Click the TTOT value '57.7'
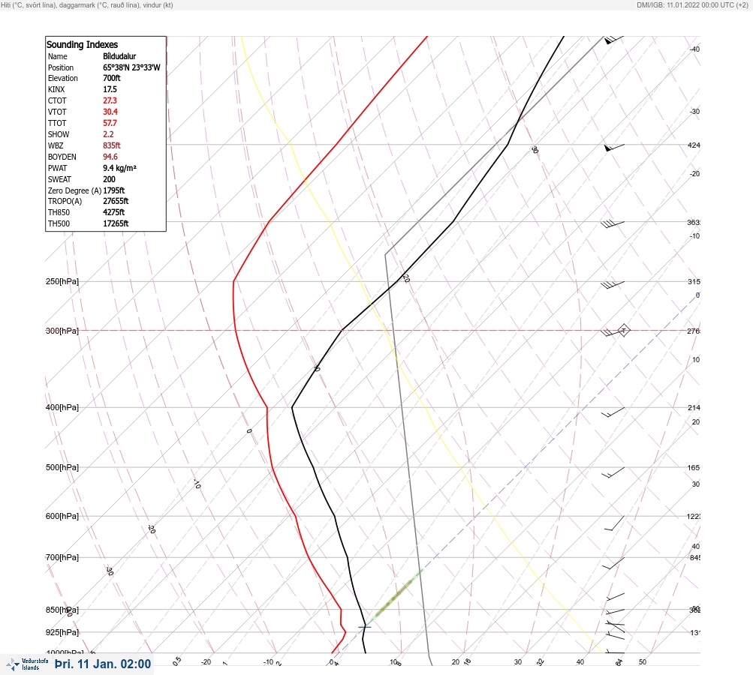753x675 pixels. pyautogui.click(x=110, y=123)
